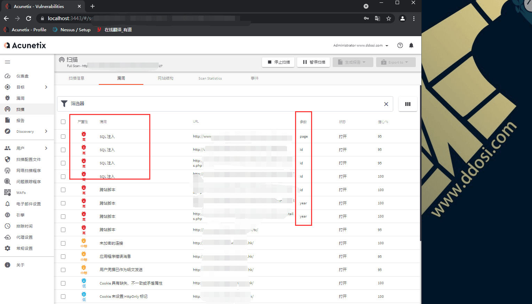The width and height of the screenshot is (532, 304).
Task: Toggle the select-all checkbox in table header
Action: click(x=63, y=122)
